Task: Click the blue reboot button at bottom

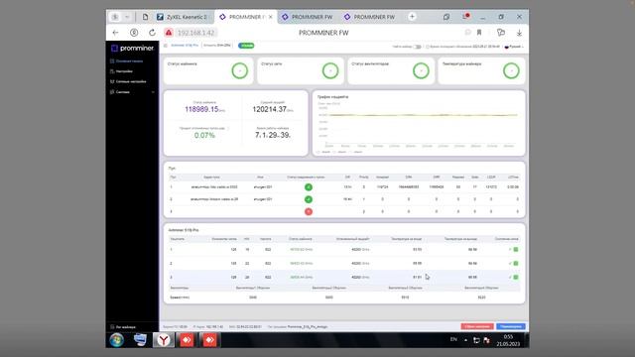Action: click(511, 326)
